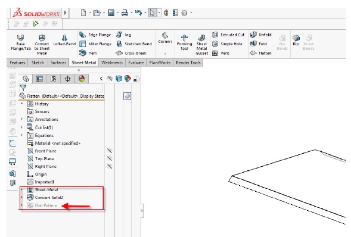Pick the Jog tool
The width and height of the screenshot is (351, 237).
123,35
